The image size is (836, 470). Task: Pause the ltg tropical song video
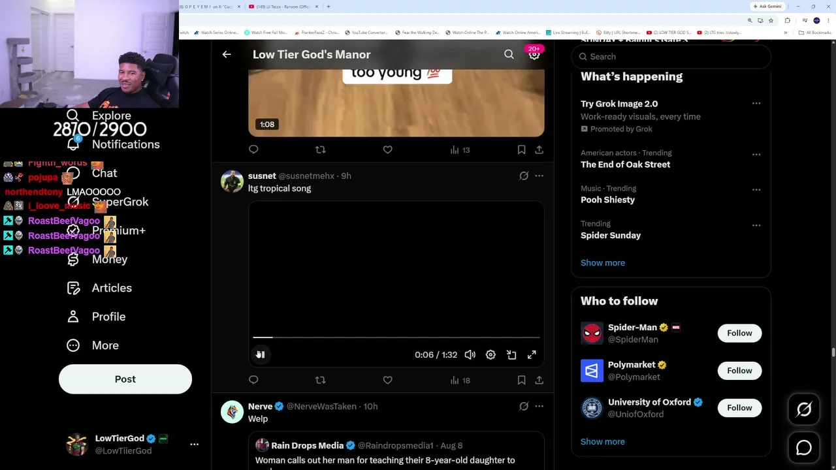[x=260, y=354]
